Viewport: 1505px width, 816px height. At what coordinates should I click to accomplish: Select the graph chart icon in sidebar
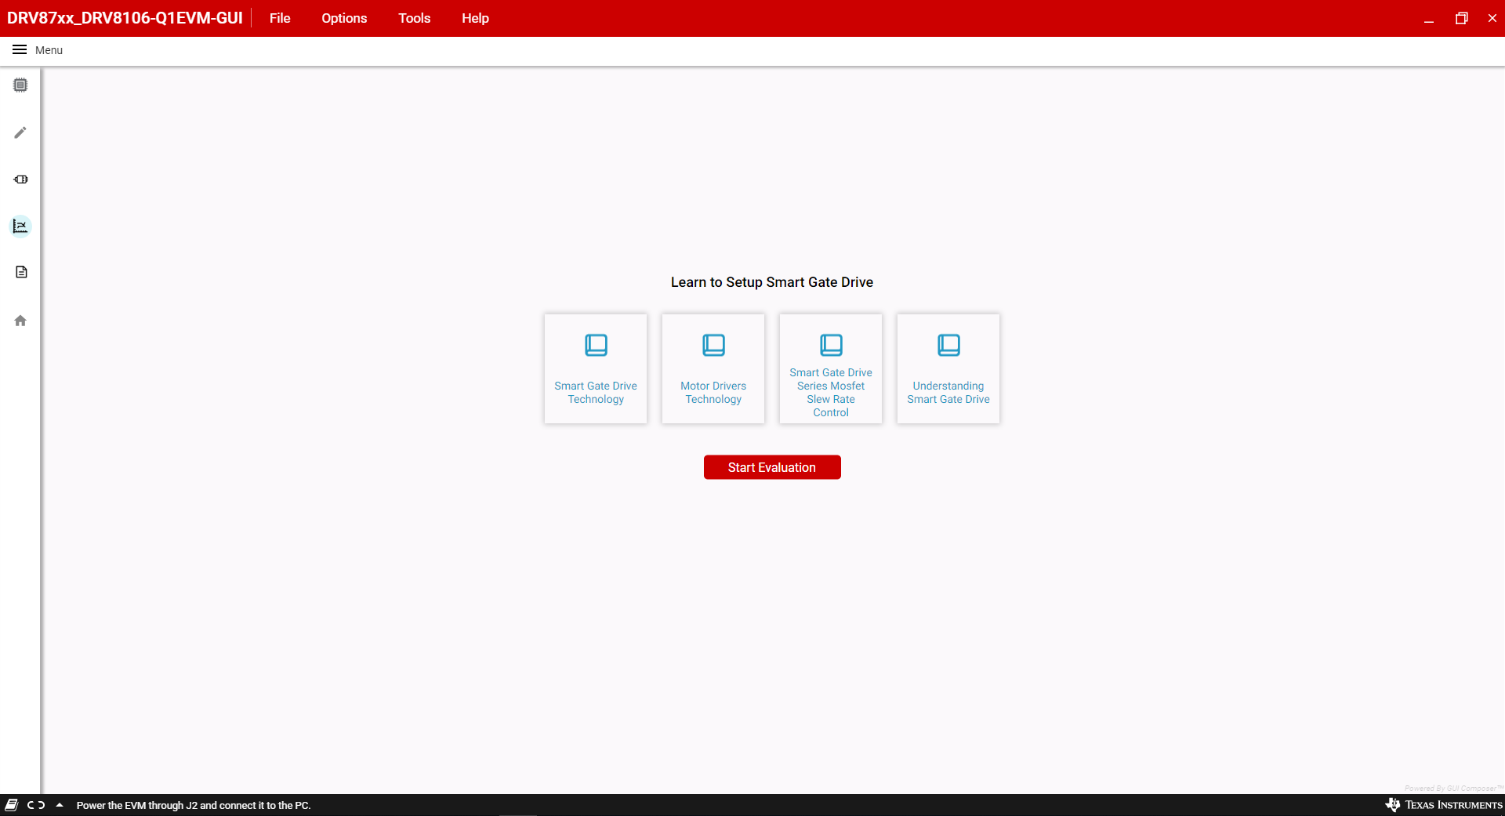[20, 227]
